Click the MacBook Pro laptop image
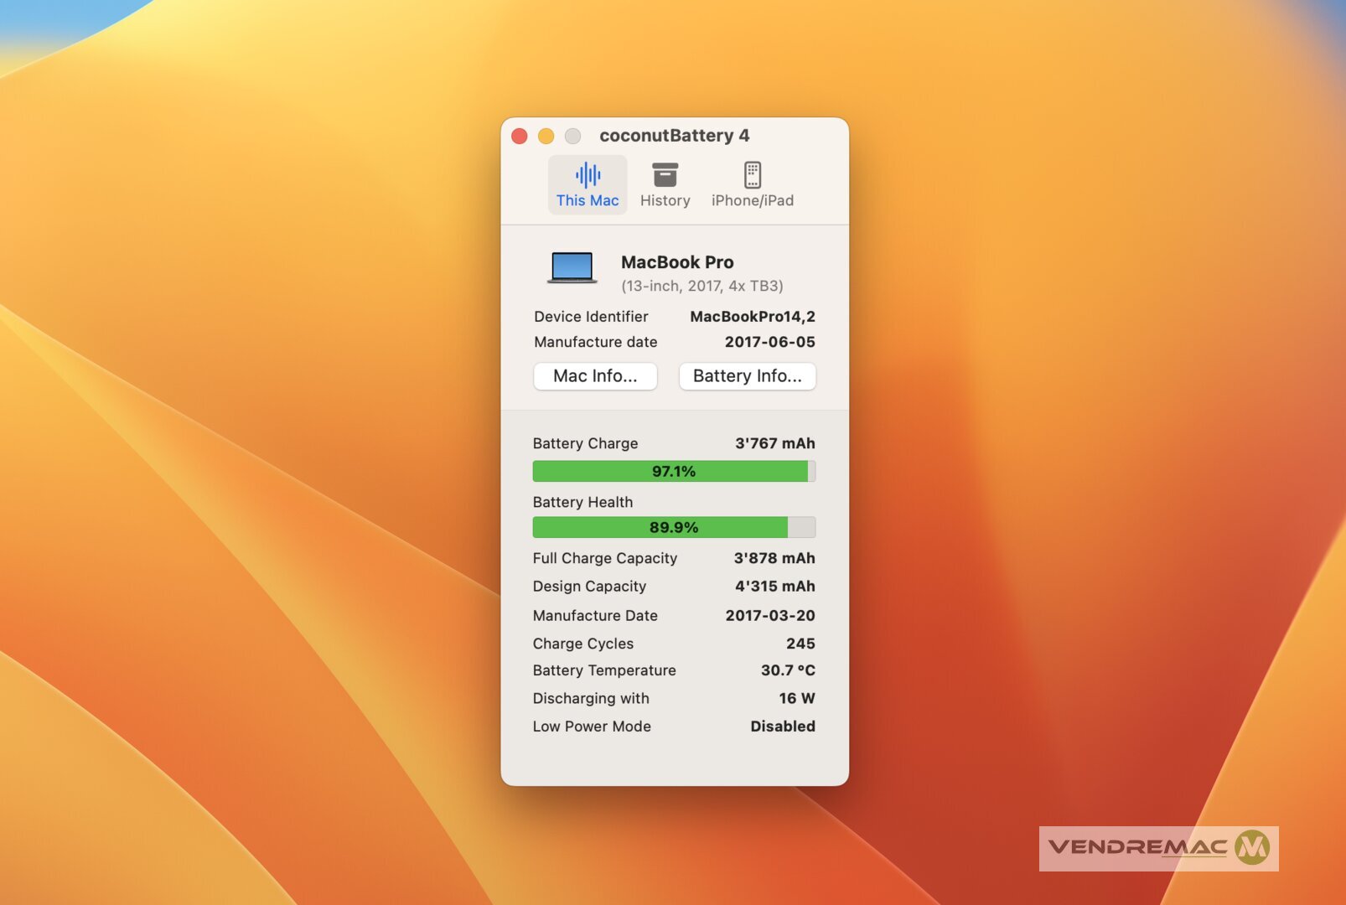The width and height of the screenshot is (1346, 905). [572, 268]
